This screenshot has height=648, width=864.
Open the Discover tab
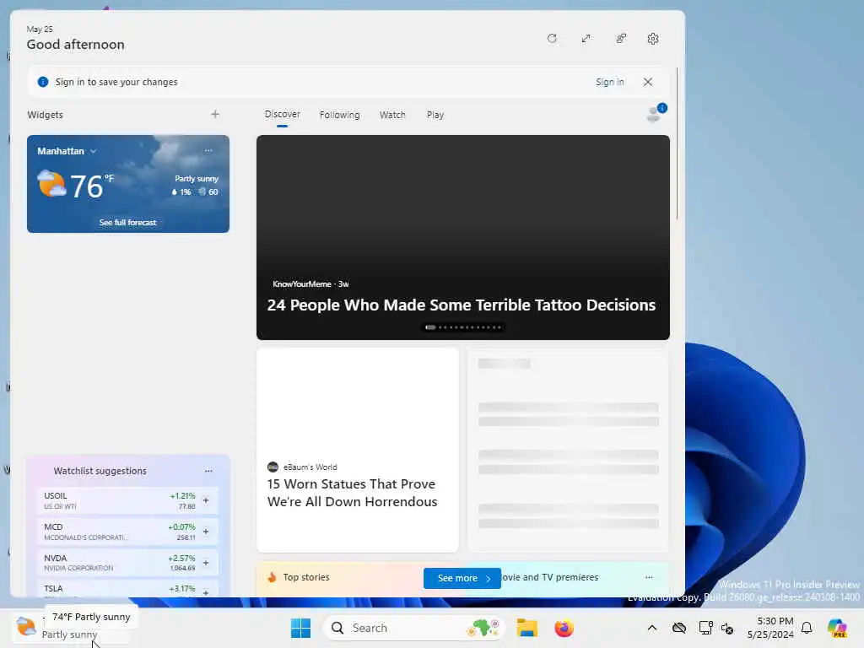pos(282,114)
